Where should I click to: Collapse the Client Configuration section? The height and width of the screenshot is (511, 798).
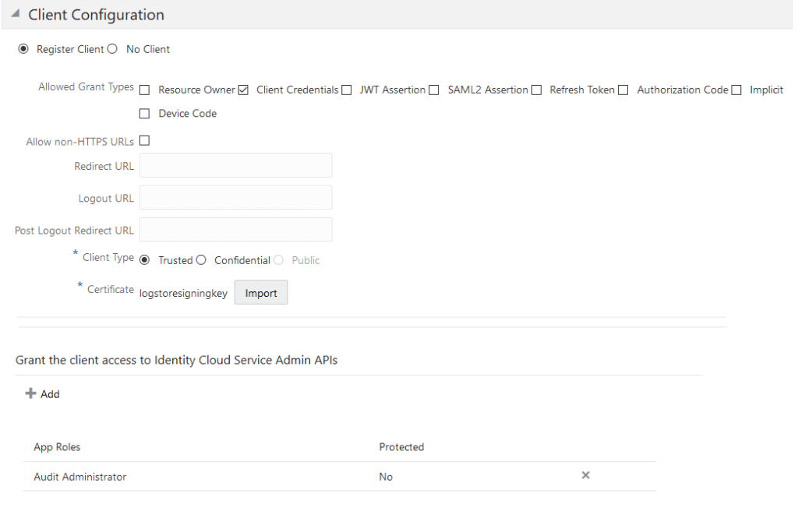(16, 16)
